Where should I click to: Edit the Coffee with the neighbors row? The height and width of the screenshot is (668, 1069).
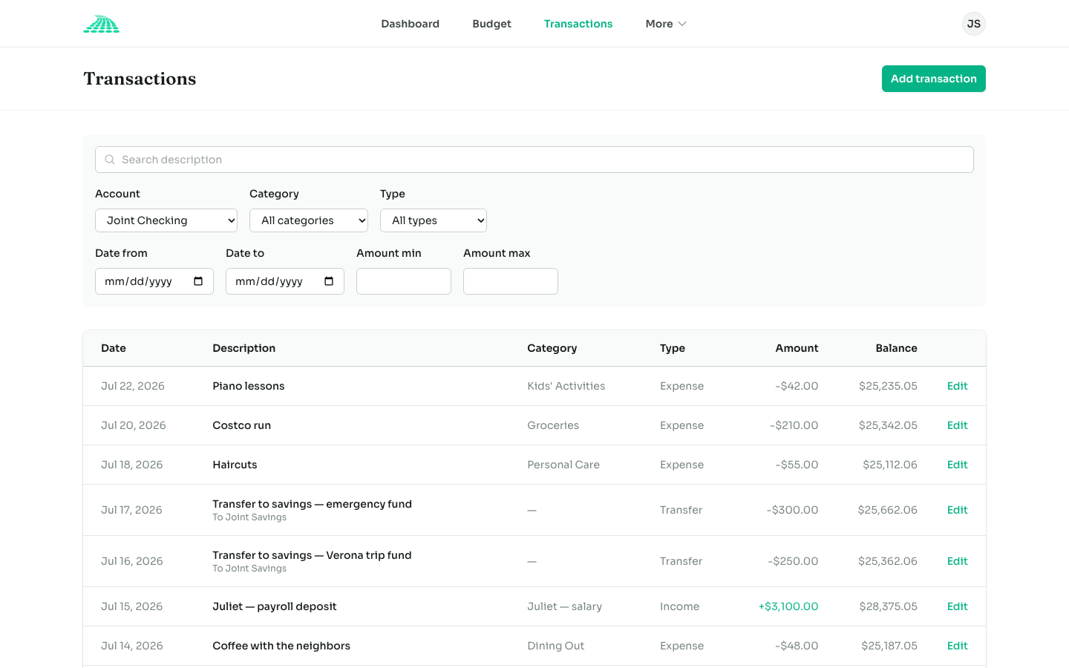957,646
